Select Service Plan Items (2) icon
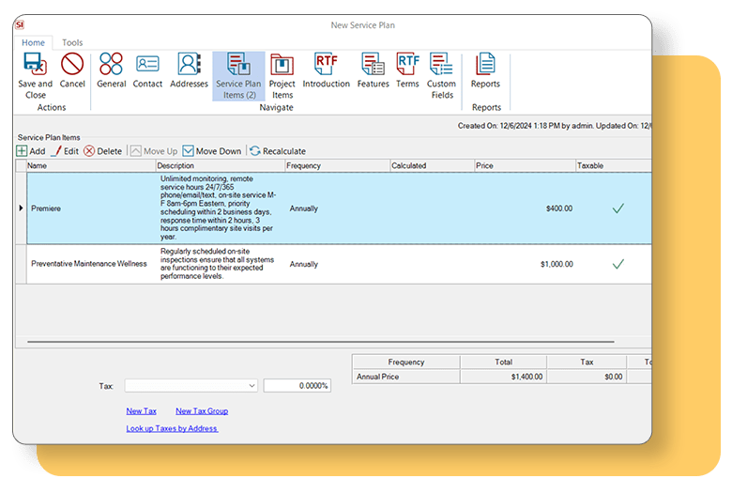This screenshot has width=732, height=494. (238, 64)
